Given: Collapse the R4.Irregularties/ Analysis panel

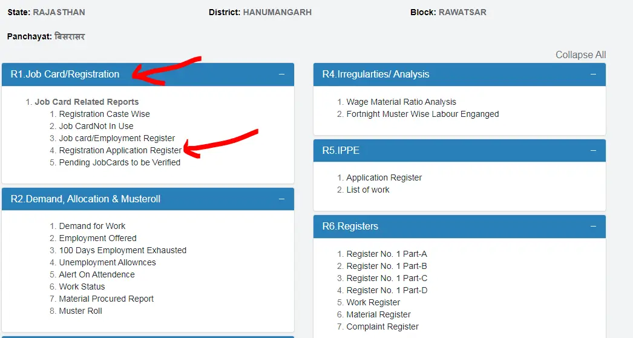Looking at the screenshot, I should [x=593, y=75].
